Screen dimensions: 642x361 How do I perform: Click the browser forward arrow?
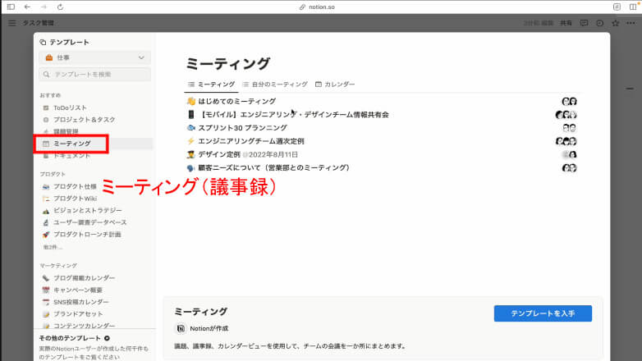pos(44,7)
